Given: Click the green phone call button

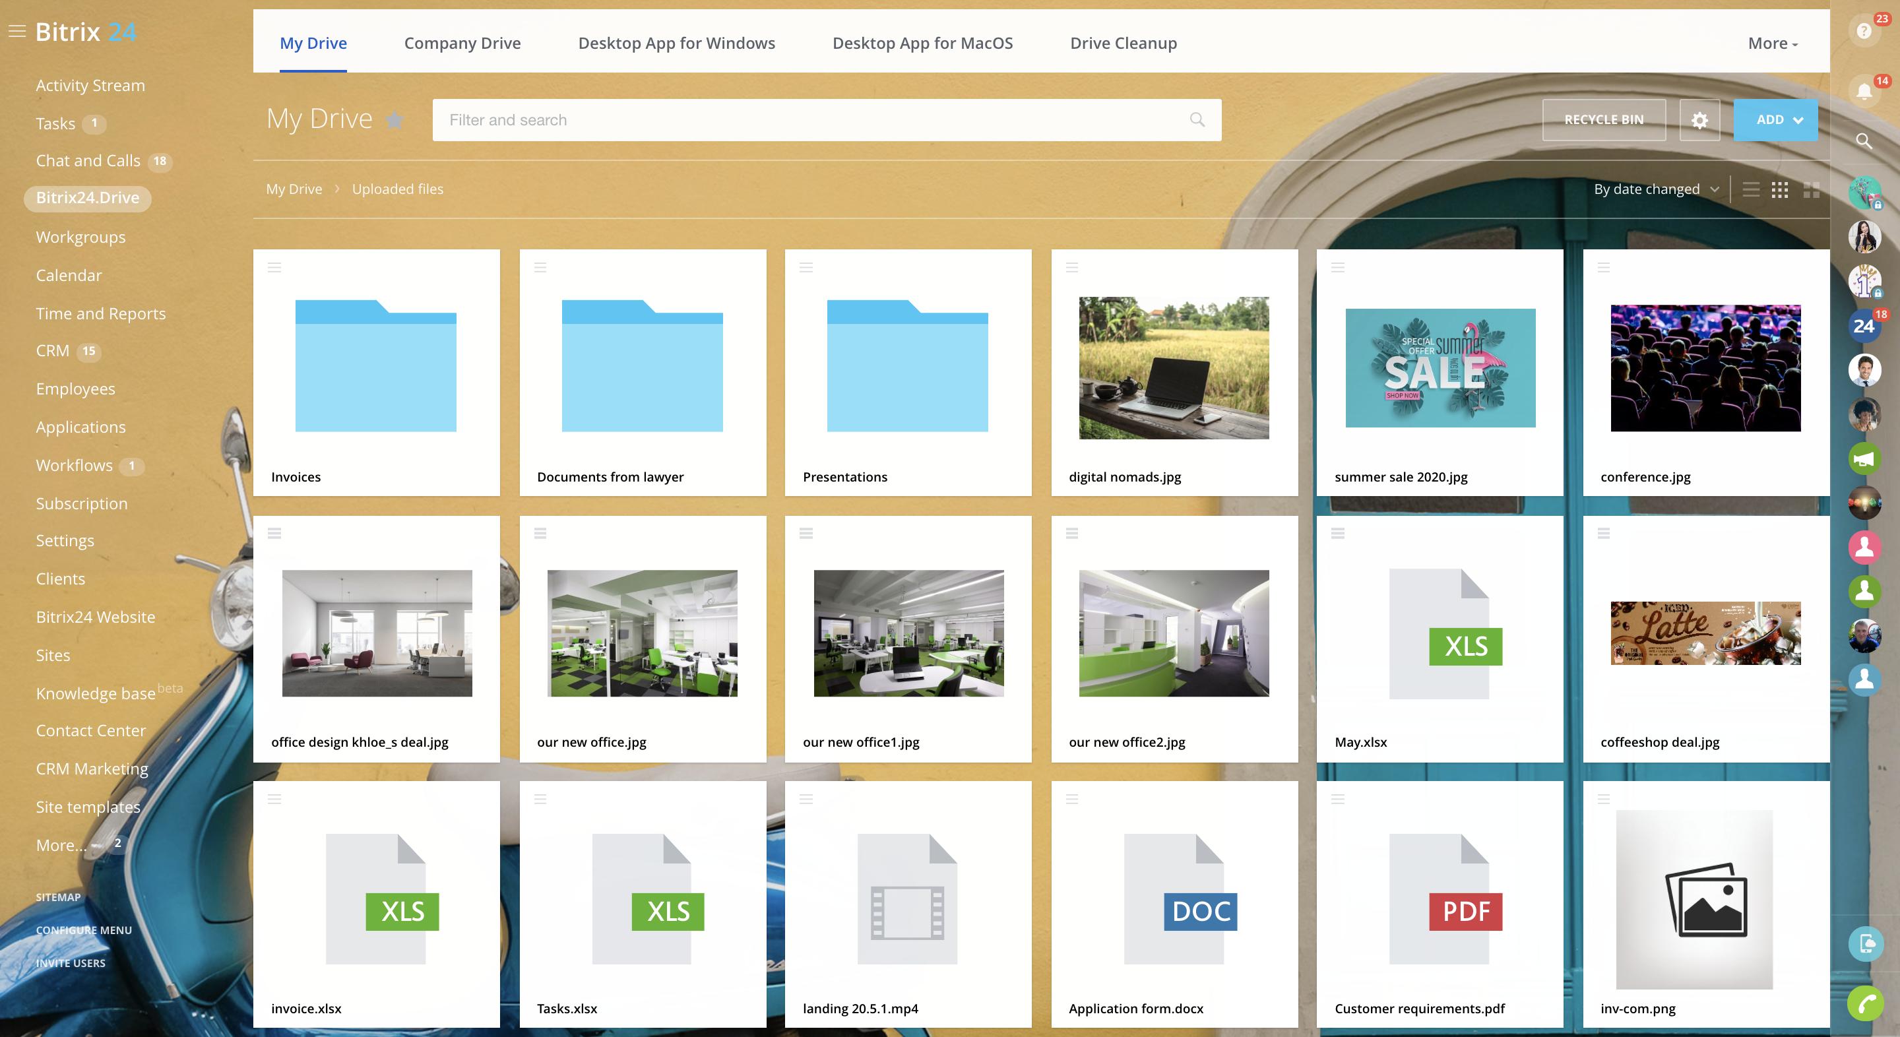Looking at the screenshot, I should click(x=1865, y=1003).
